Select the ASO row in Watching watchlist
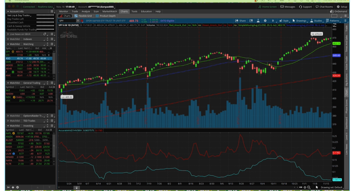 29,59
